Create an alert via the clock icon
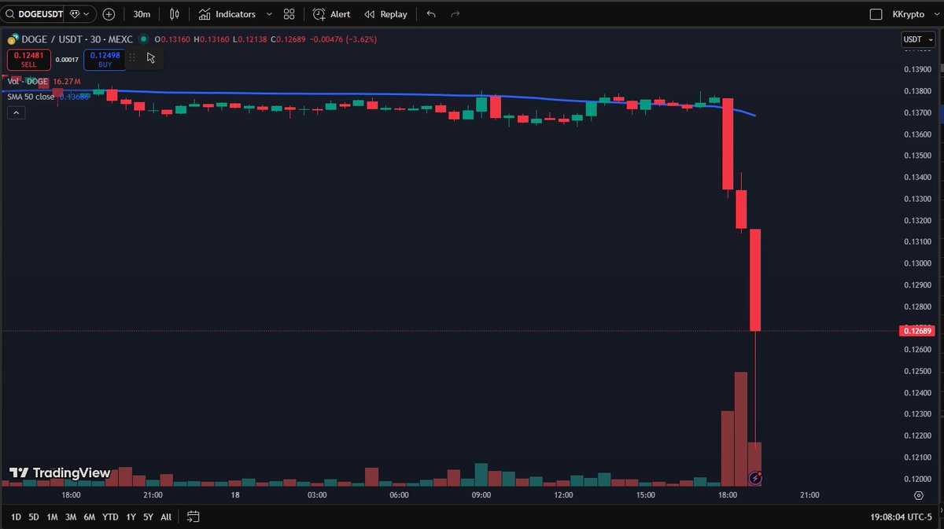944x529 pixels. tap(331, 13)
